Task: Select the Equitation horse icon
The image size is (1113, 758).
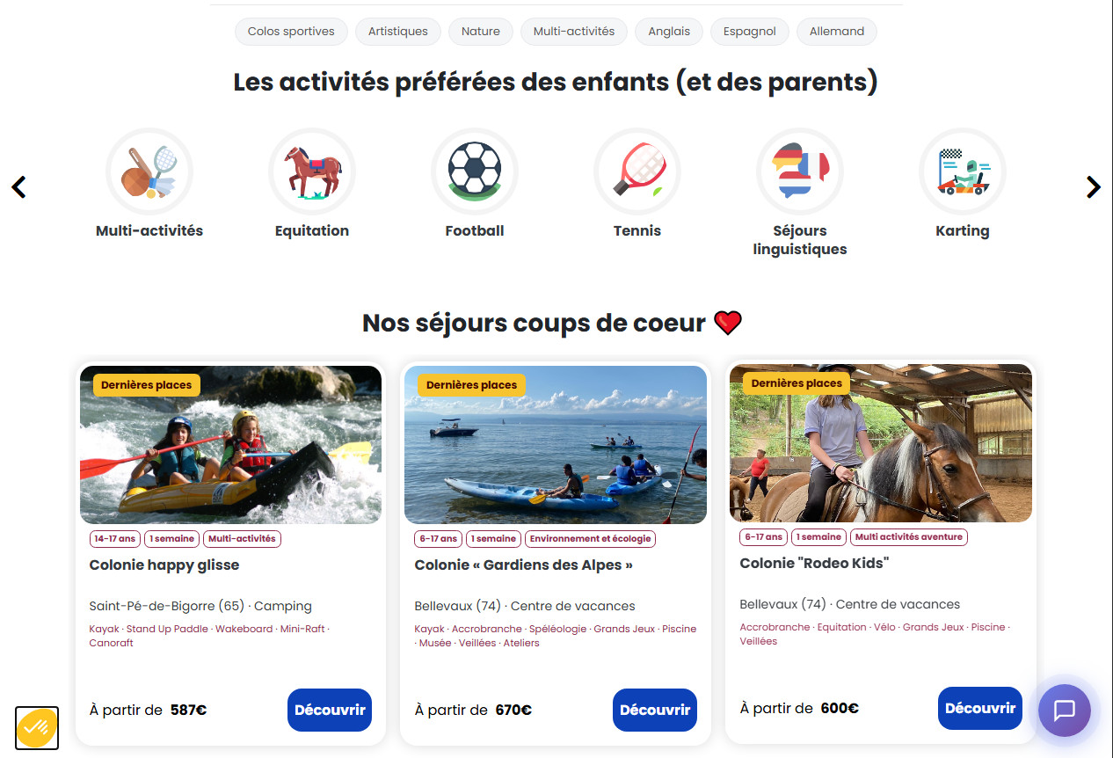Action: tap(312, 171)
